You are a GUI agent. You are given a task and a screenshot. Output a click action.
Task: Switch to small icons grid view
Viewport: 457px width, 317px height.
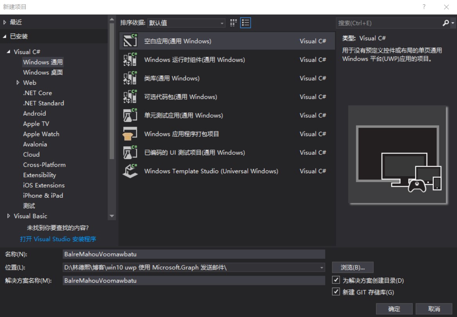coord(233,23)
